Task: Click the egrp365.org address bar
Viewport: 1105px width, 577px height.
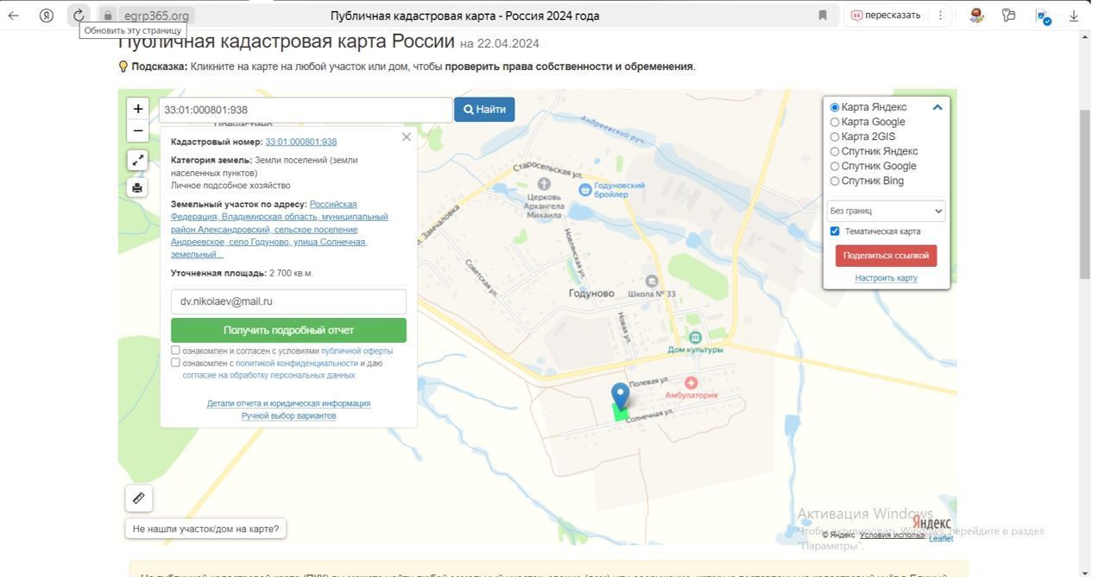Action: pyautogui.click(x=156, y=16)
